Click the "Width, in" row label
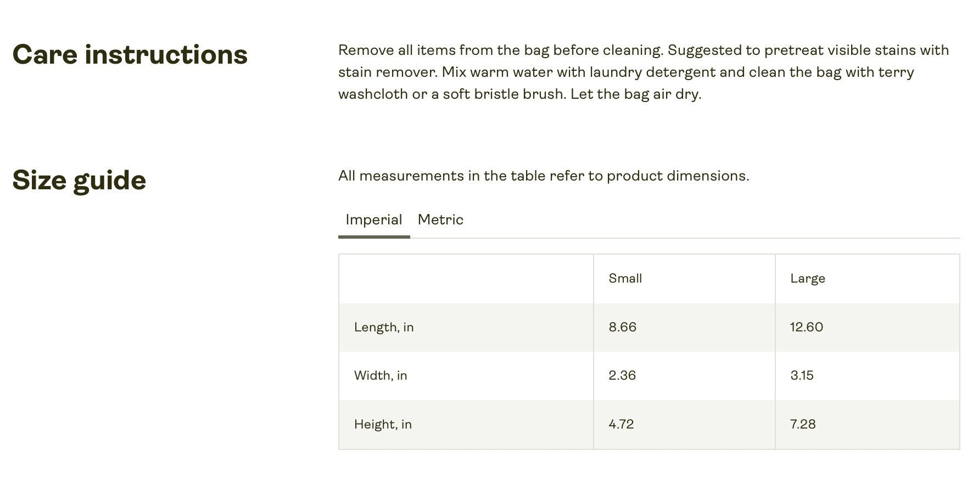This screenshot has height=496, width=973. click(381, 376)
